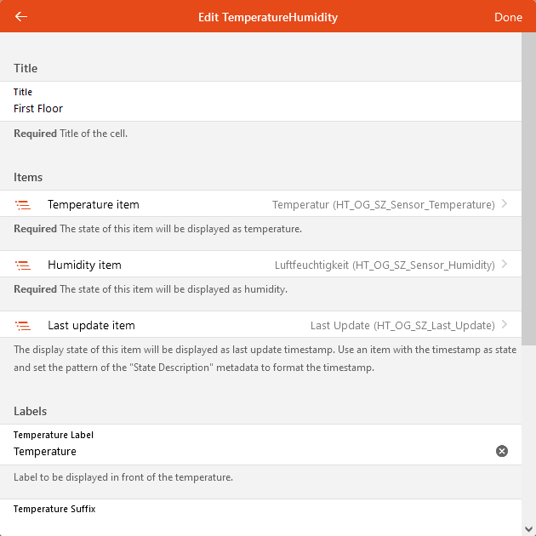Click the Last update item list icon

(23, 326)
